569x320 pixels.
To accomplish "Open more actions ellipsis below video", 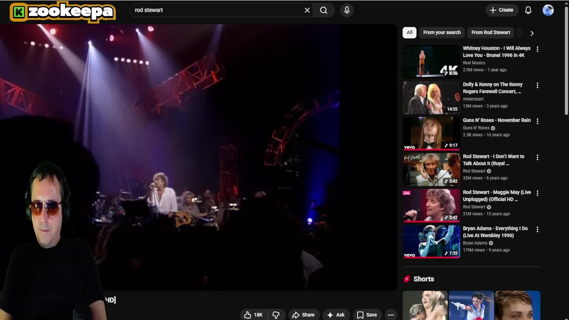I will (x=391, y=315).
